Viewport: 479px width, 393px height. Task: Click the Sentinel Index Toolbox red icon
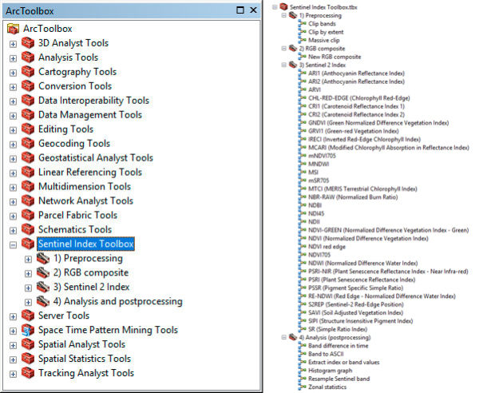pos(28,244)
